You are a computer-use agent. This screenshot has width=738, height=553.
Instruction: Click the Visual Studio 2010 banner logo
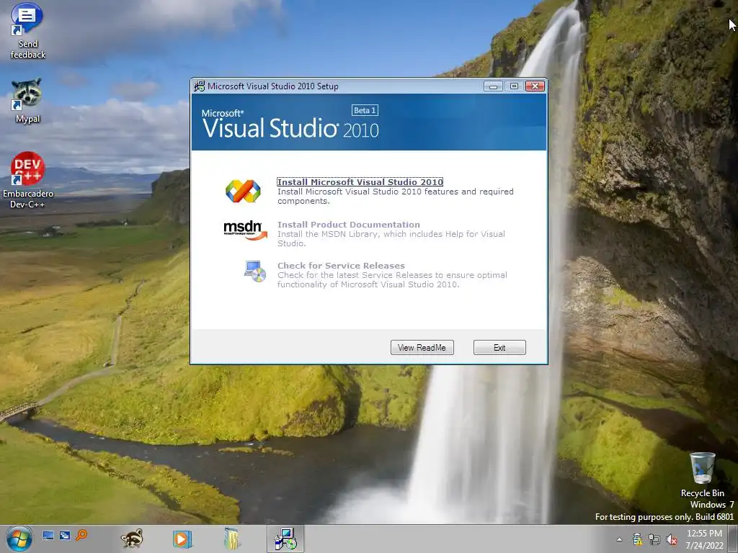[290, 124]
